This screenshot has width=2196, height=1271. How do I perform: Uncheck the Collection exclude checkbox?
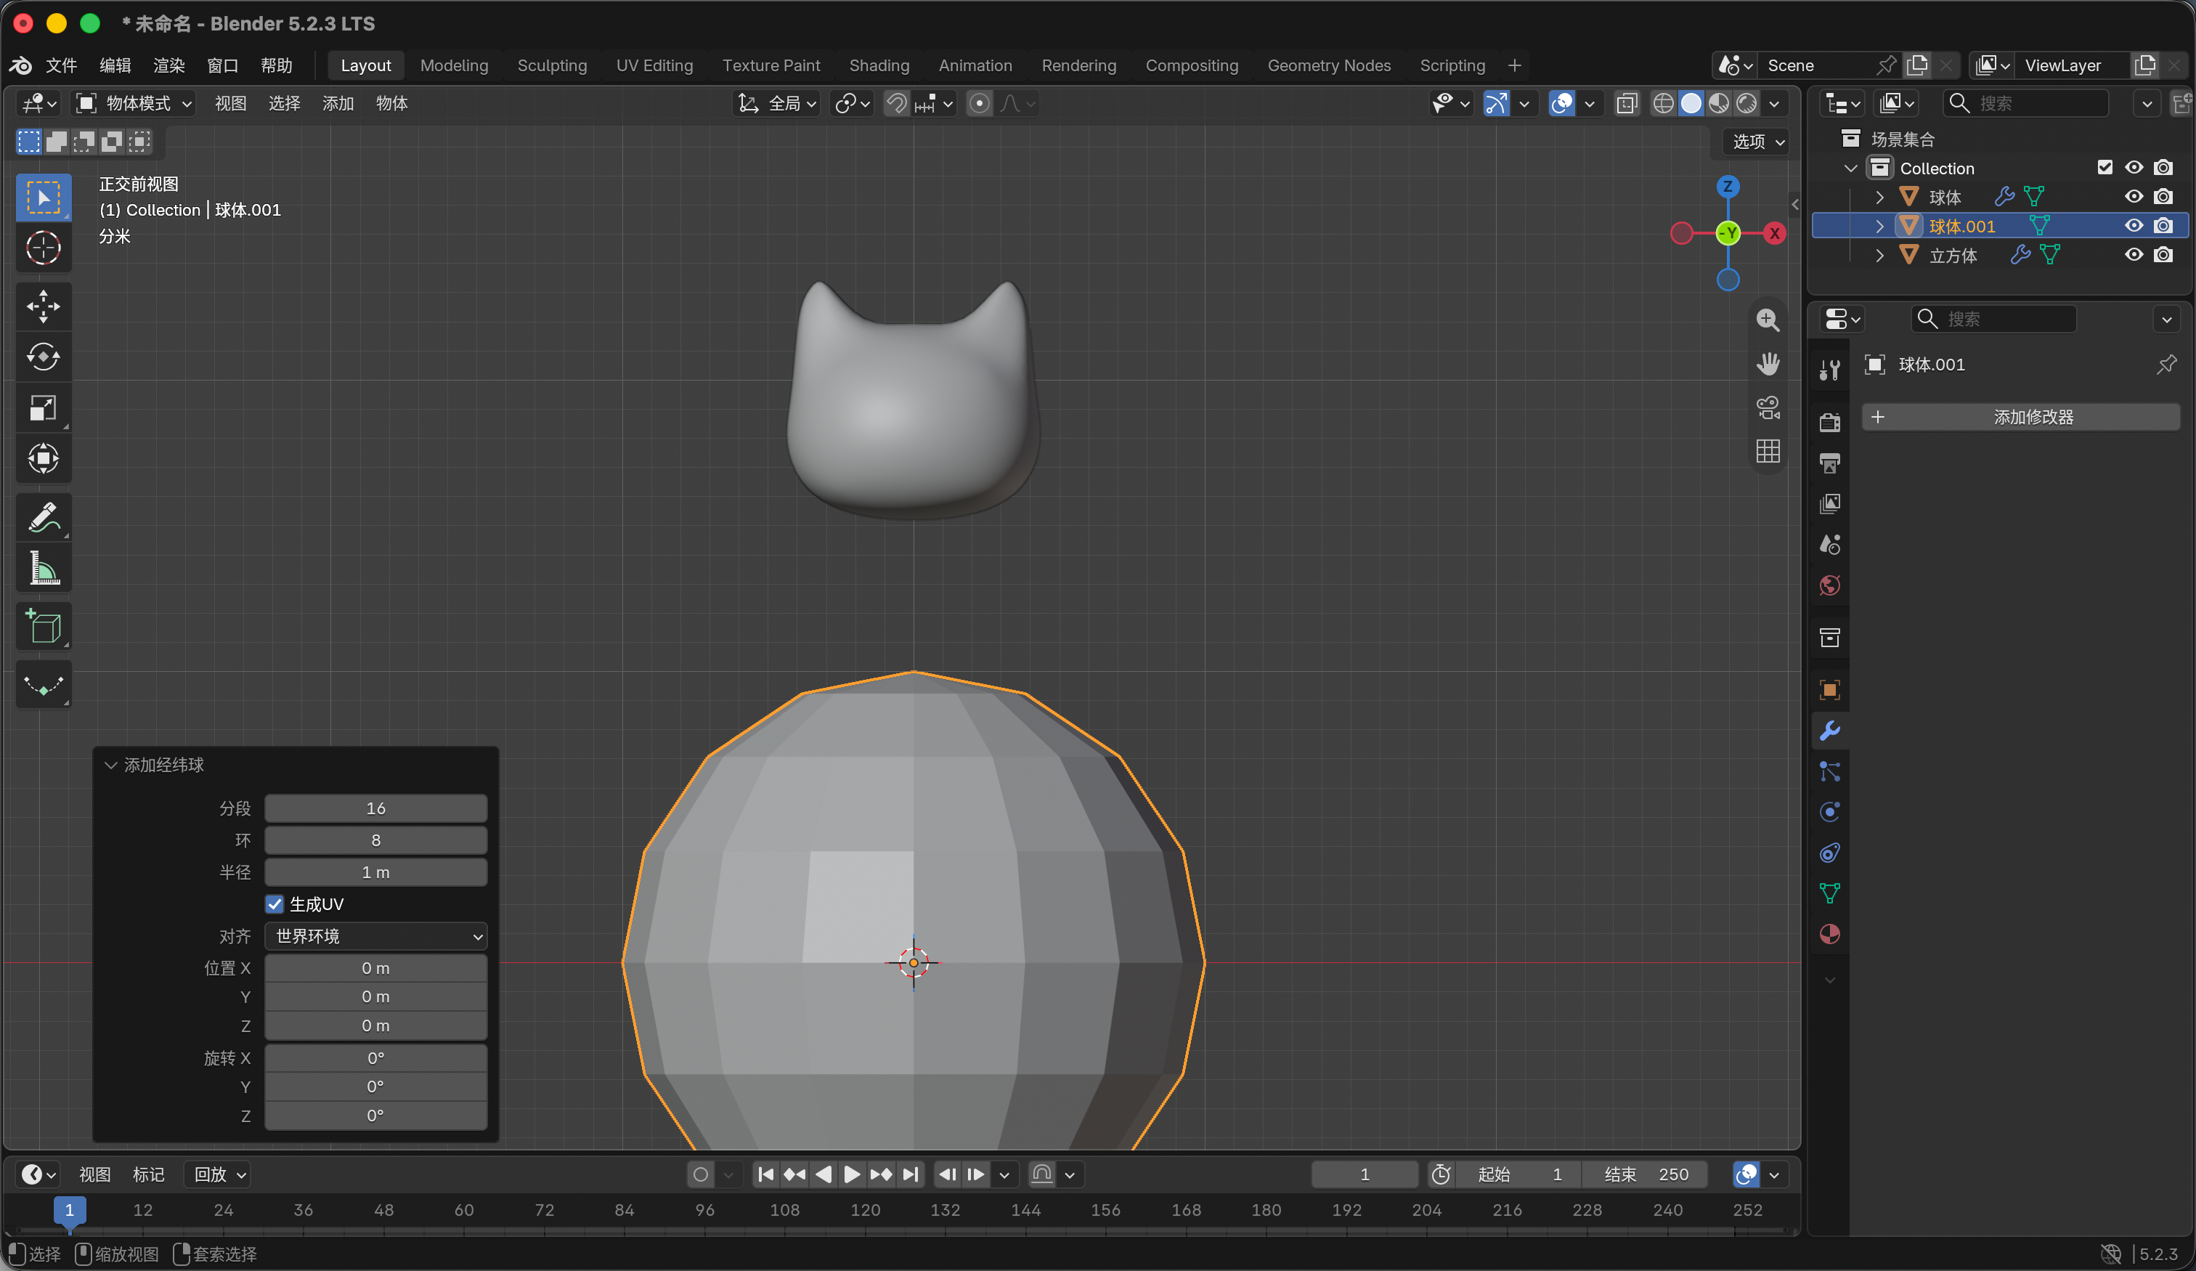2104,167
